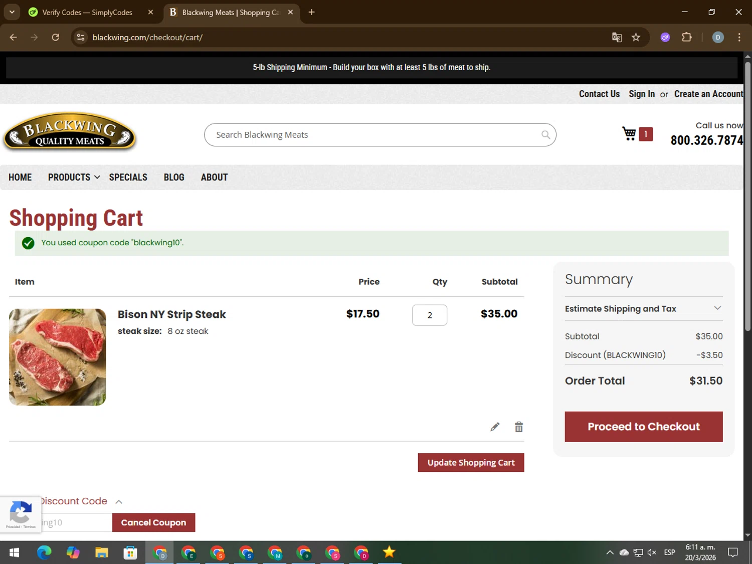This screenshot has height=564, width=752.
Task: Click the discount code input field
Action: [76, 522]
